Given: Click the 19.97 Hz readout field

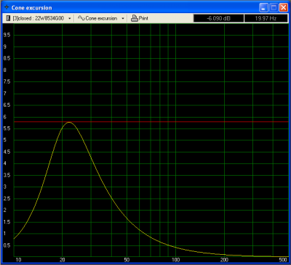Looking at the screenshot, I should [x=266, y=18].
